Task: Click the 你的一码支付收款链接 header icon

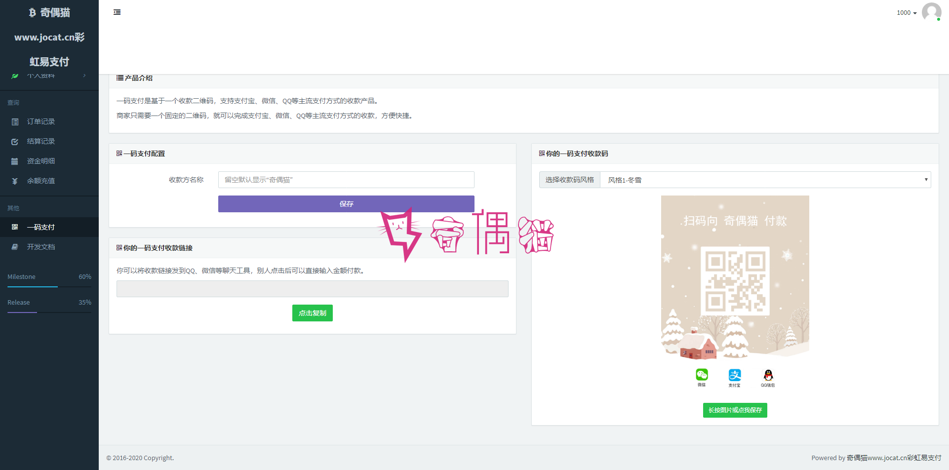Action: click(119, 248)
